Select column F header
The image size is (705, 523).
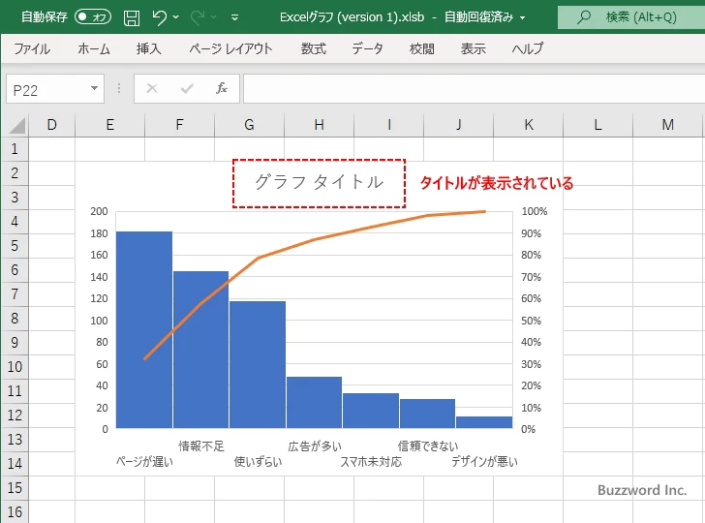coord(180,125)
